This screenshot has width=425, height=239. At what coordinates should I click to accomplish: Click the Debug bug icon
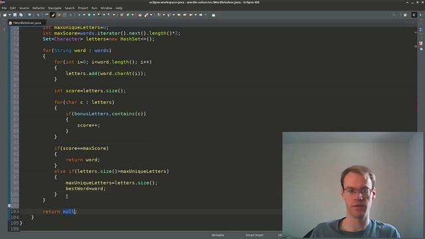pyautogui.click(x=79, y=15)
